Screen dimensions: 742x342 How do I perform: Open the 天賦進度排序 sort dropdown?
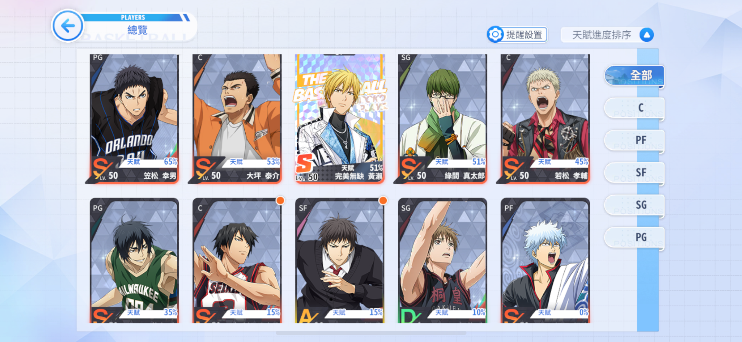[x=607, y=35]
